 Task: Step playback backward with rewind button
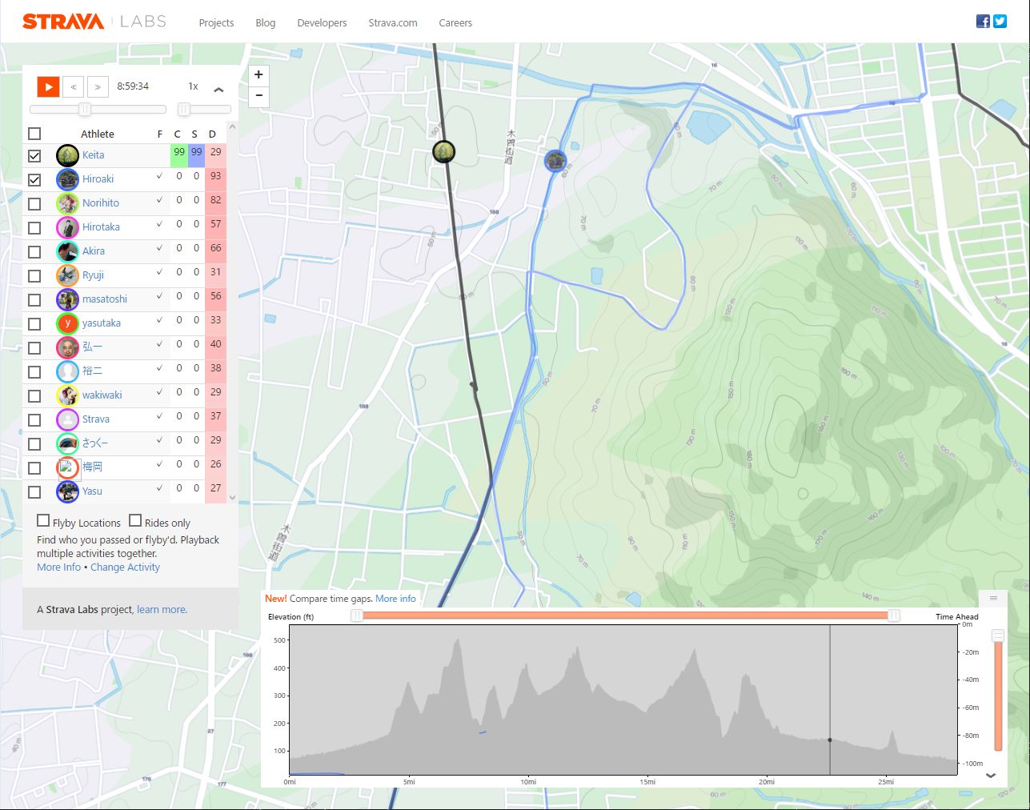point(74,86)
